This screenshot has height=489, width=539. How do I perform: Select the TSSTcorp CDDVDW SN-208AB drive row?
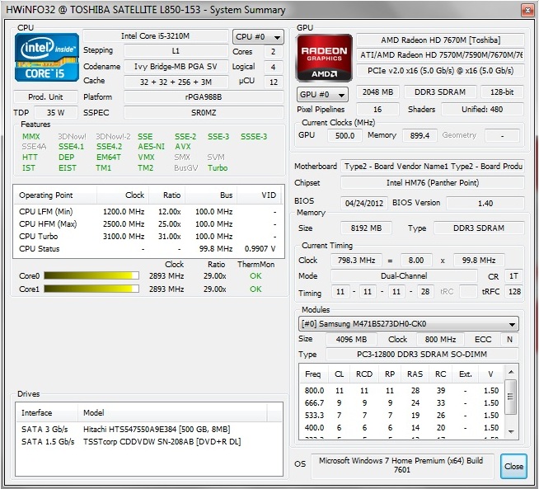(148, 441)
